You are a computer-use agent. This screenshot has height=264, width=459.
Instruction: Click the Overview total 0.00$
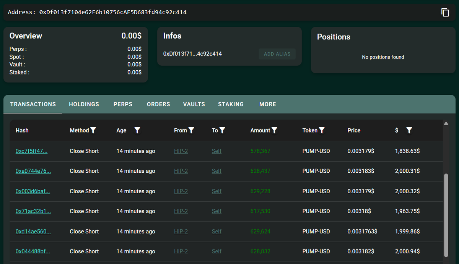pyautogui.click(x=132, y=36)
